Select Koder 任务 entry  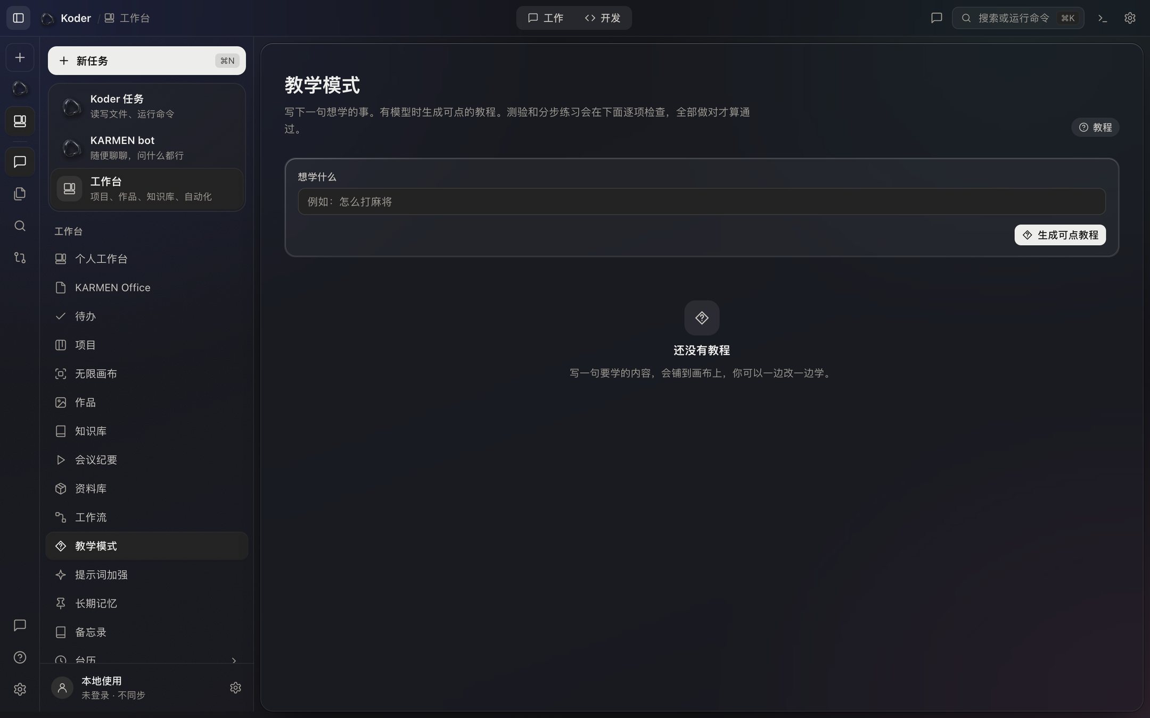pos(147,106)
